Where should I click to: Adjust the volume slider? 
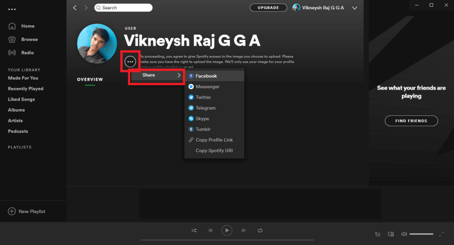(x=421, y=234)
